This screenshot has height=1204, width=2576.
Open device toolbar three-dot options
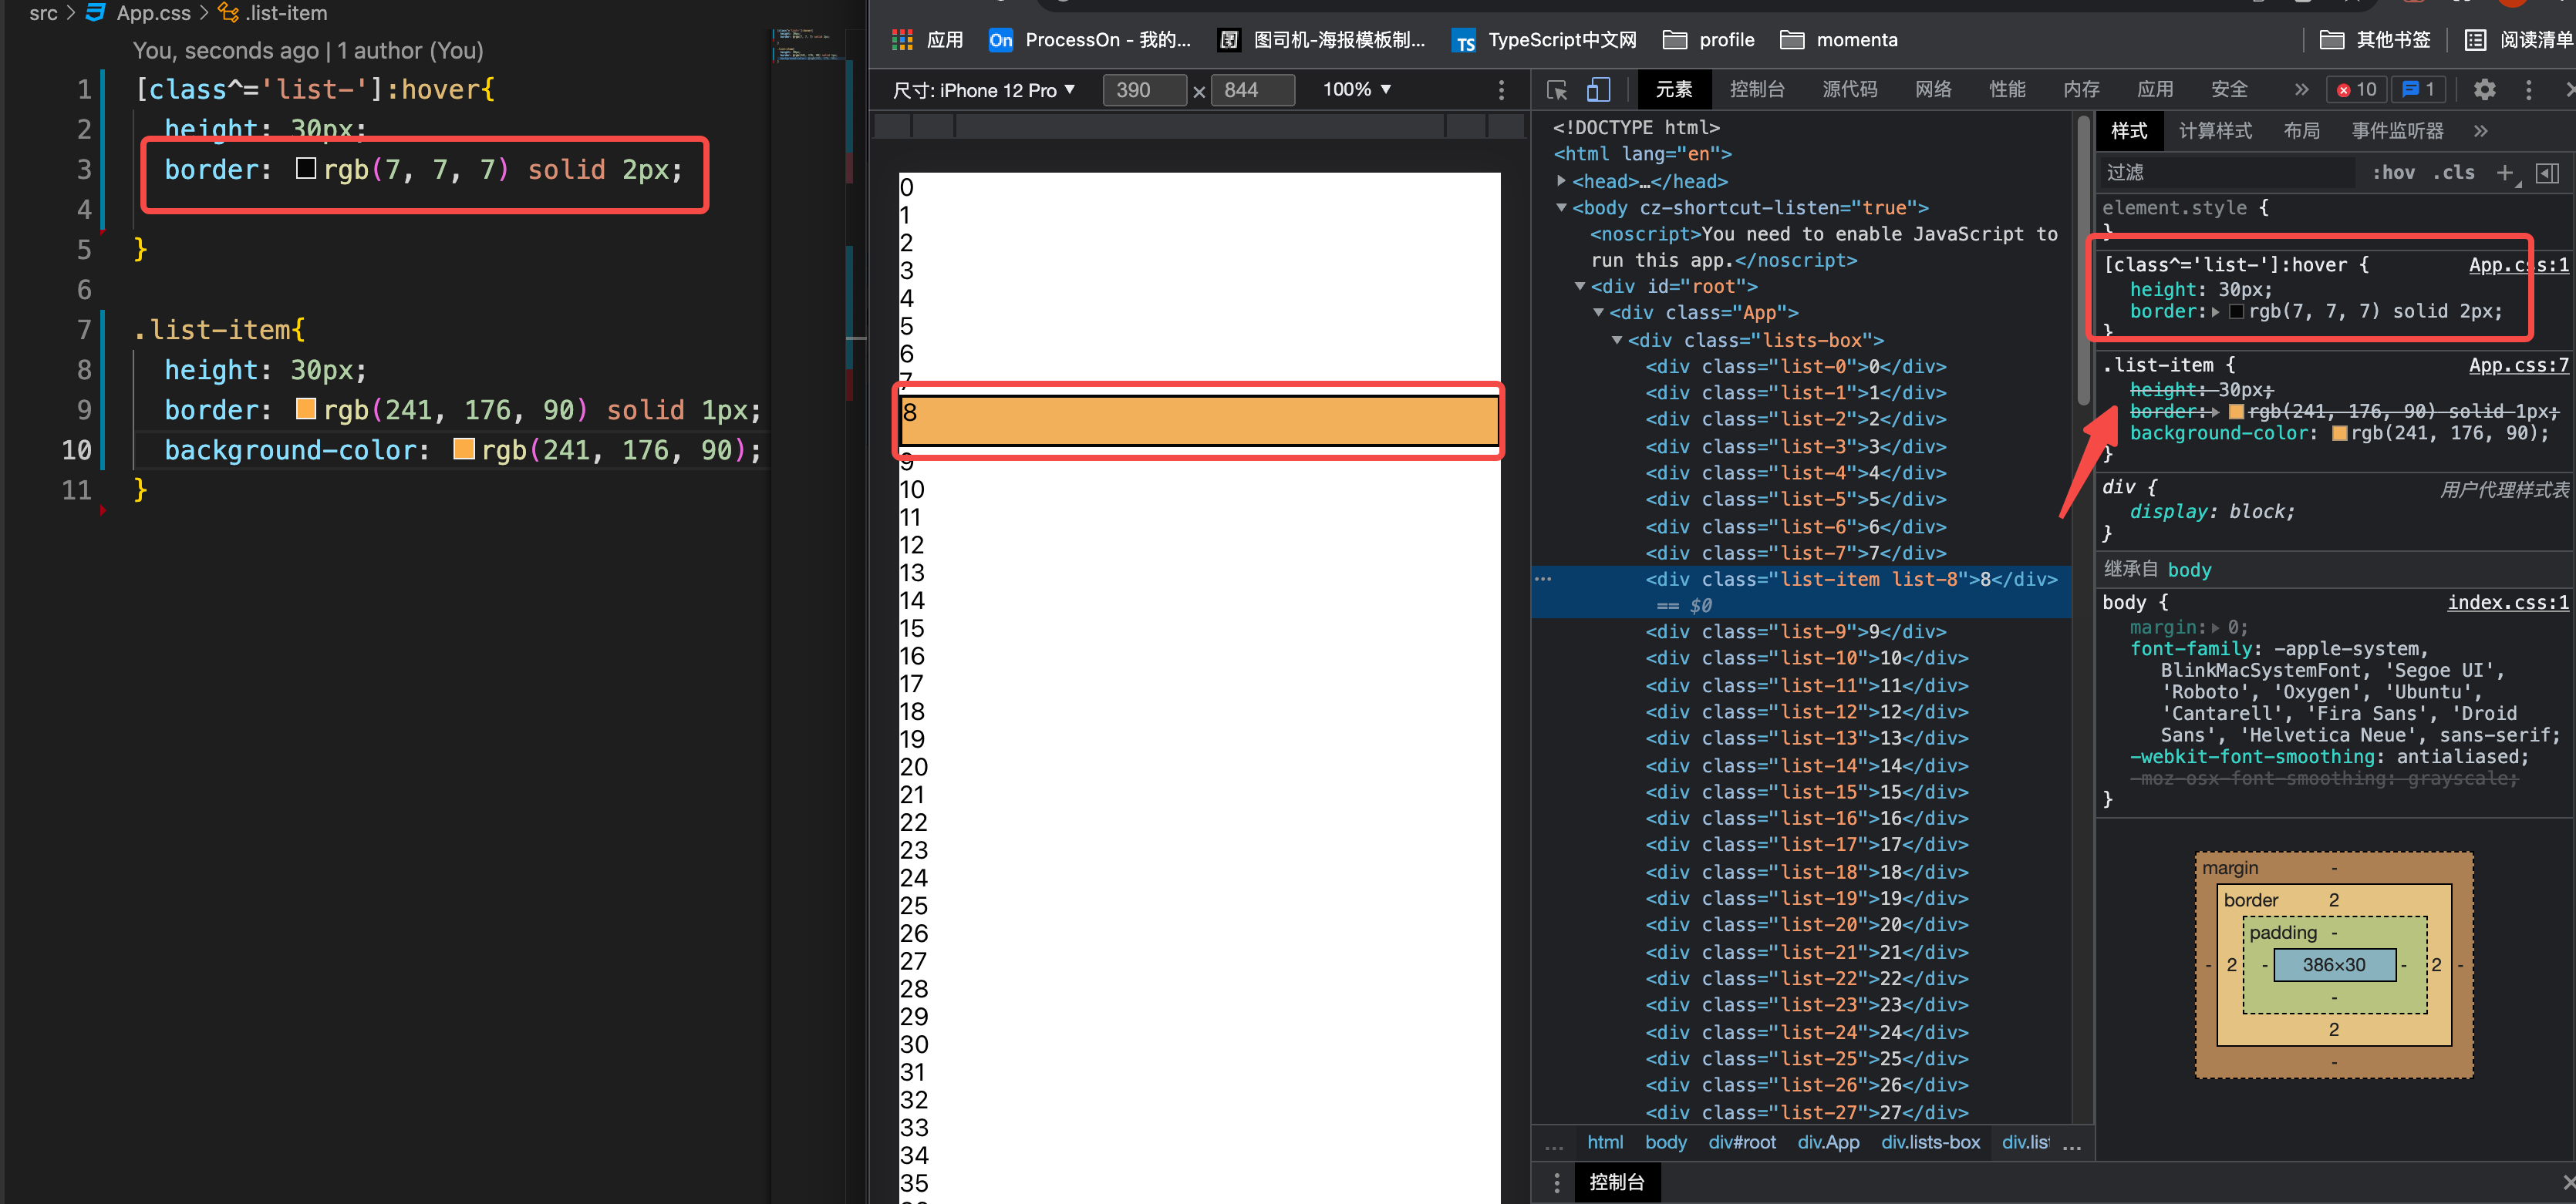click(x=1501, y=90)
